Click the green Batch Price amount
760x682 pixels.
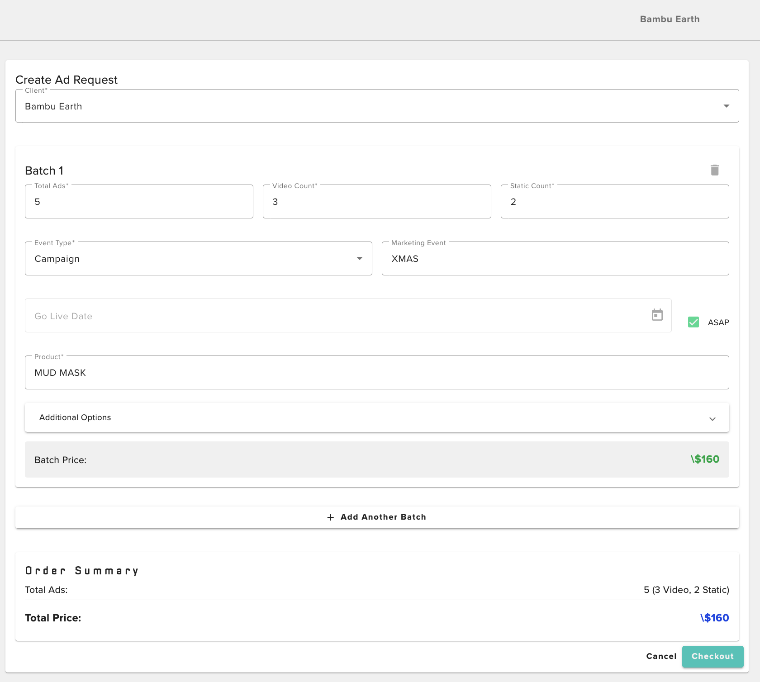(705, 459)
